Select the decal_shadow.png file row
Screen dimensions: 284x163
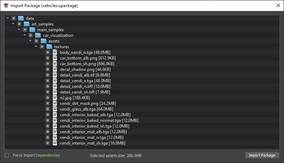[142, 69]
